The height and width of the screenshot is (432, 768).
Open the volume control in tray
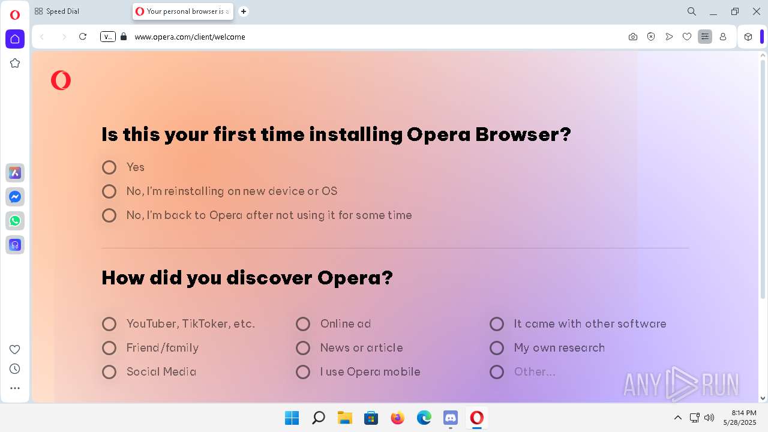coord(709,418)
